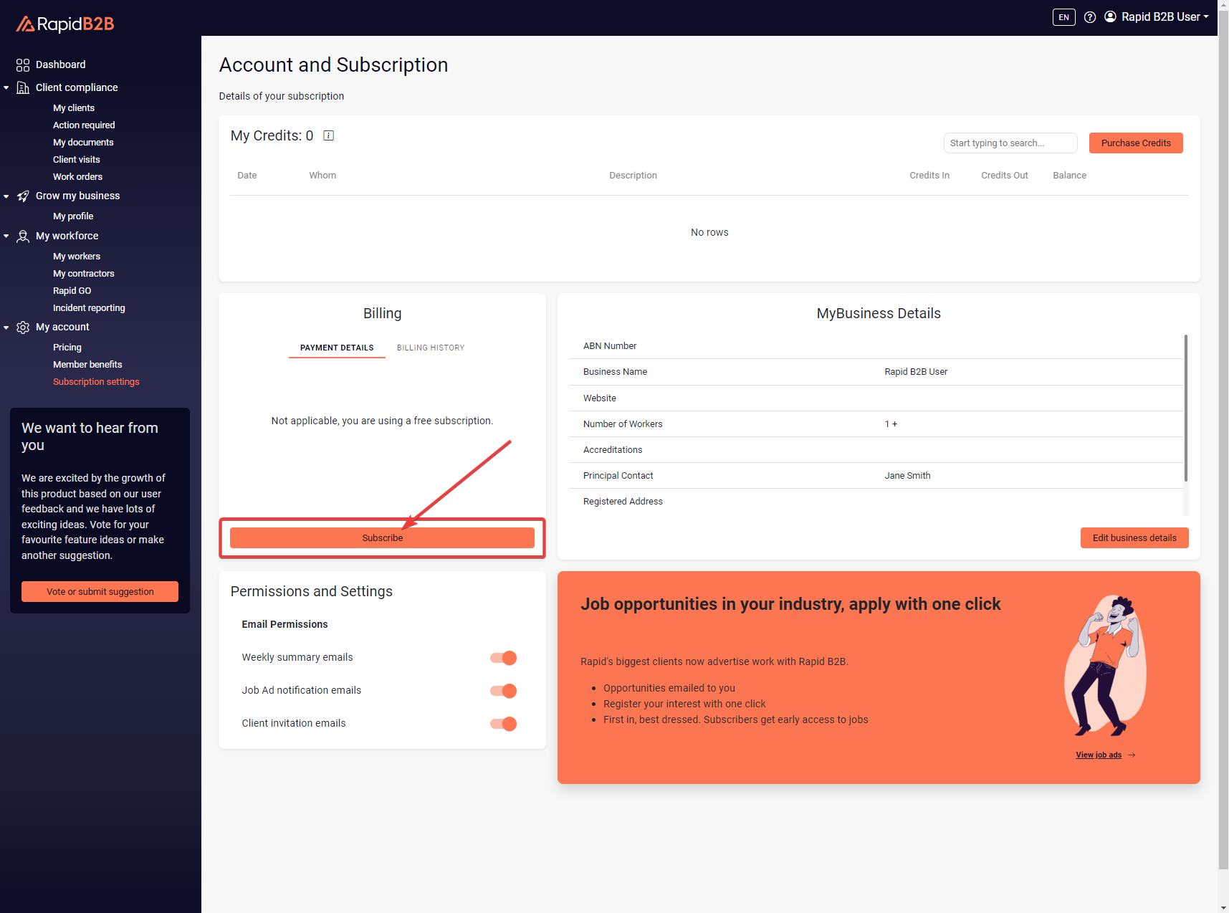1229x913 pixels.
Task: Disable Weekly summary emails toggle
Action: 504,658
